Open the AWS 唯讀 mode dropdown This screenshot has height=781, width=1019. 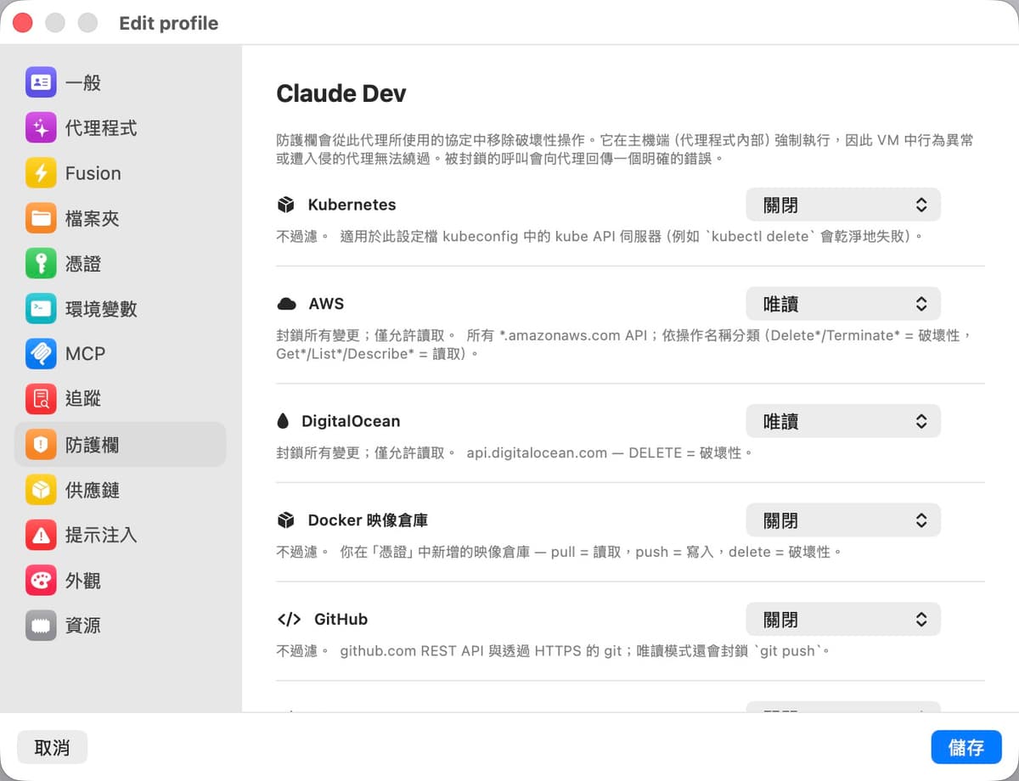coord(843,304)
